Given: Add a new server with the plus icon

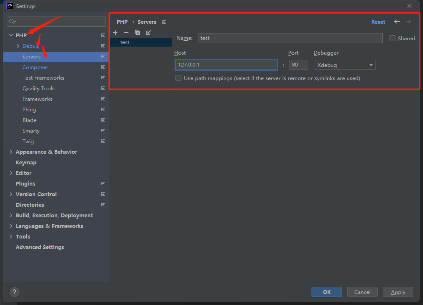Looking at the screenshot, I should tap(115, 32).
